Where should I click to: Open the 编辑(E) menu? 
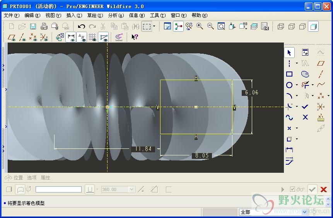coord(32,15)
